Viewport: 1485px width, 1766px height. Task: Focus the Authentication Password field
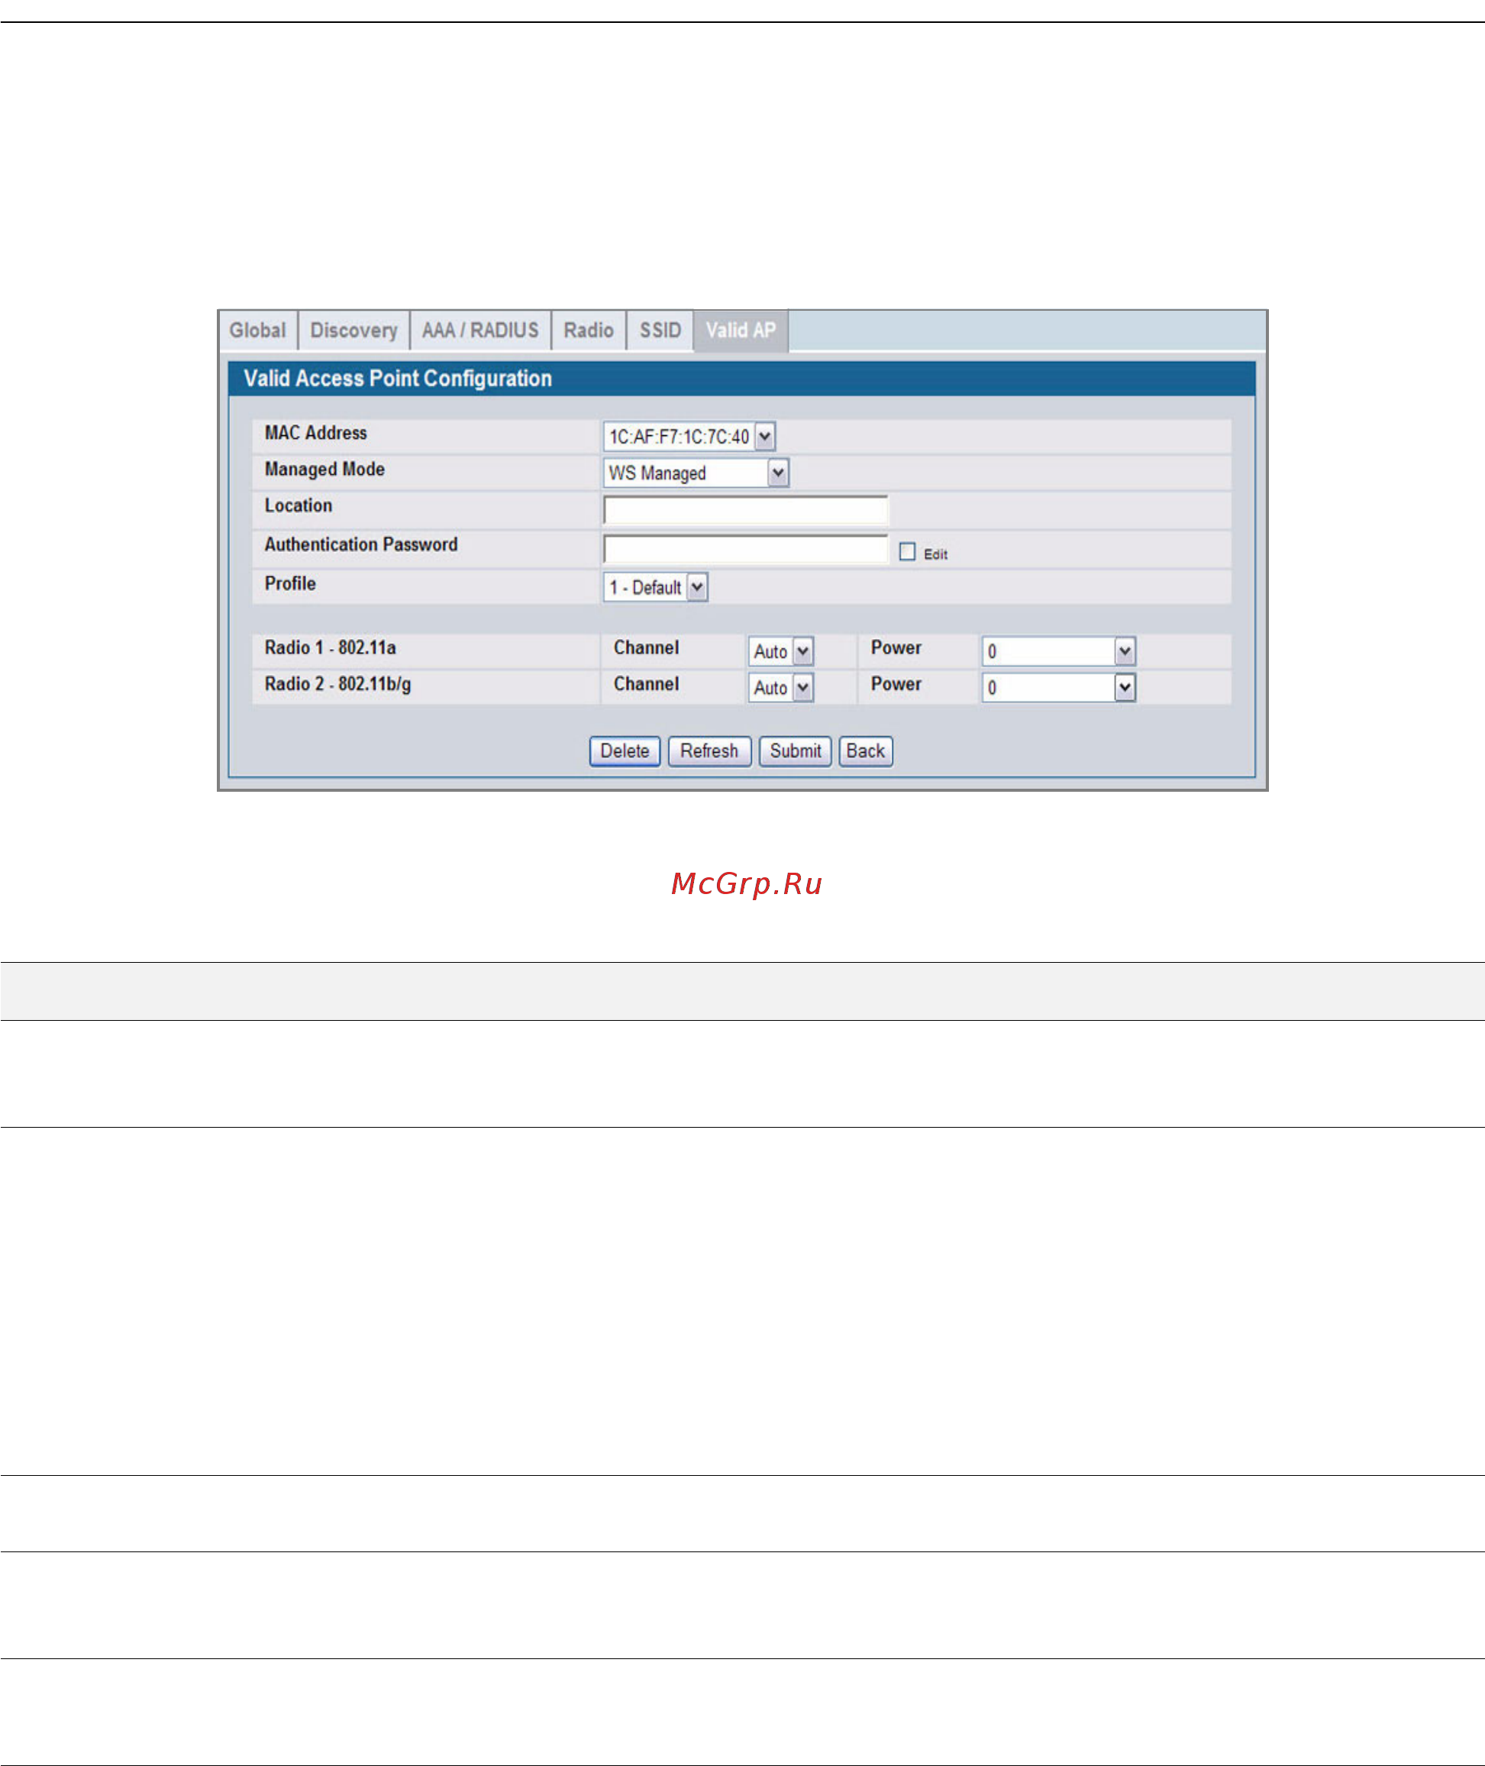746,549
